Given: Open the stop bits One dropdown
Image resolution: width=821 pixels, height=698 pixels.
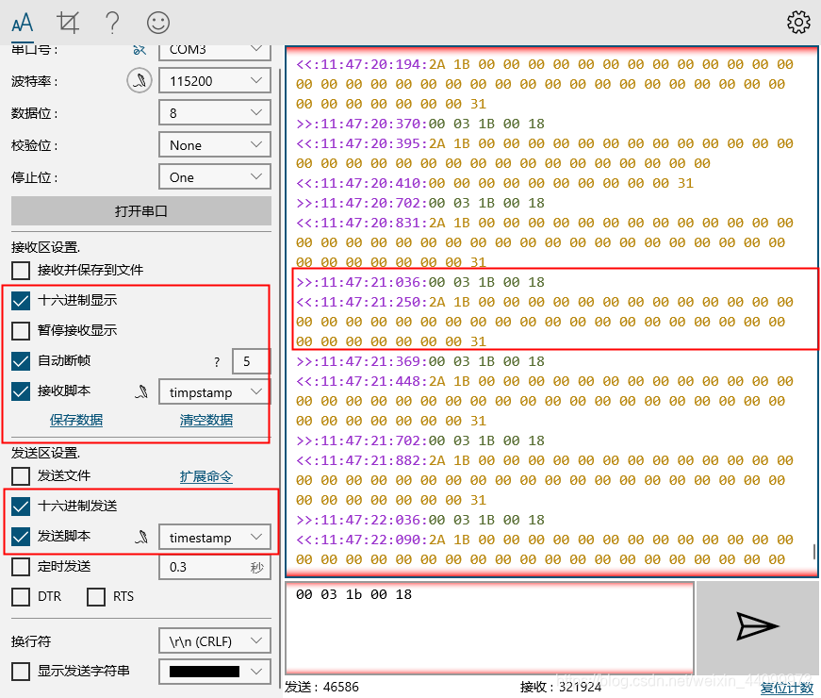Looking at the screenshot, I should [x=215, y=176].
